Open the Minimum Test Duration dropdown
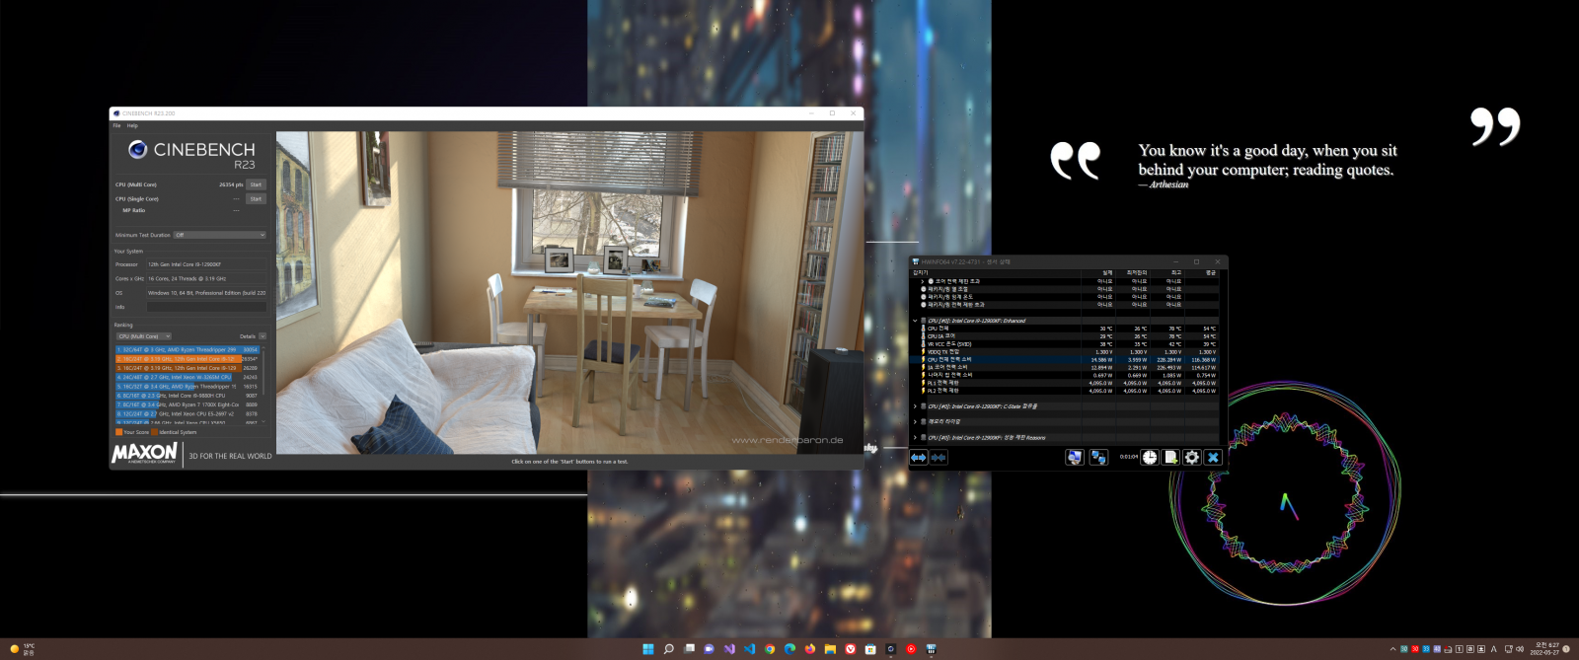This screenshot has height=660, width=1579. (x=220, y=235)
